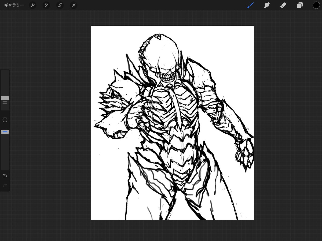322x241 pixels.
Task: Tap the Layers stack icon near the color circle
Action: pyautogui.click(x=300, y=5)
